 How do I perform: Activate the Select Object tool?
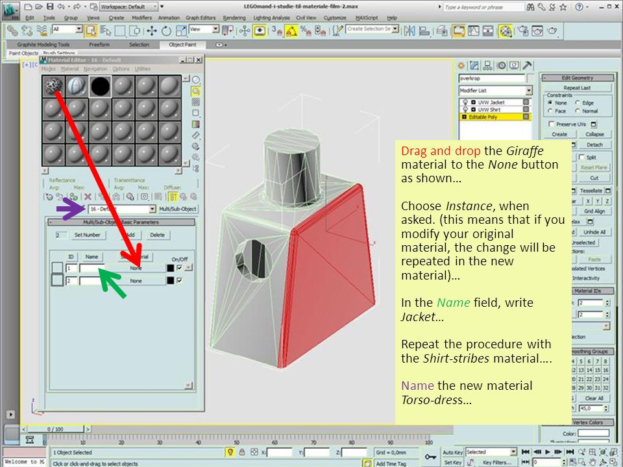(91, 30)
